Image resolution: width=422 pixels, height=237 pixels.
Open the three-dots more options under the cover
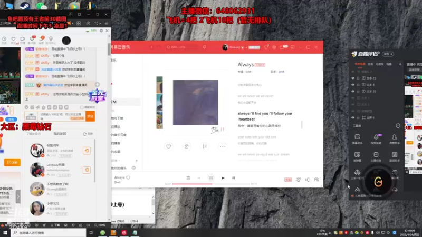click(x=223, y=146)
